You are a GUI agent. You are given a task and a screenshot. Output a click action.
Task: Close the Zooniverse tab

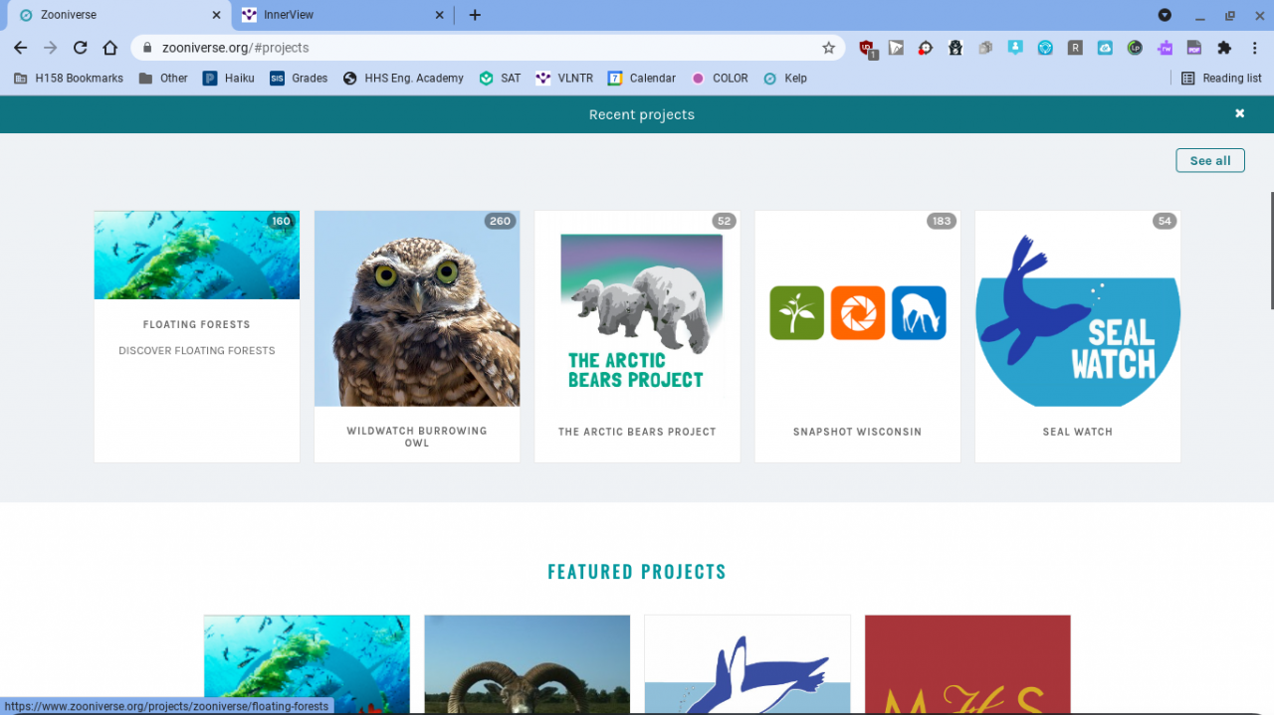[x=217, y=15]
